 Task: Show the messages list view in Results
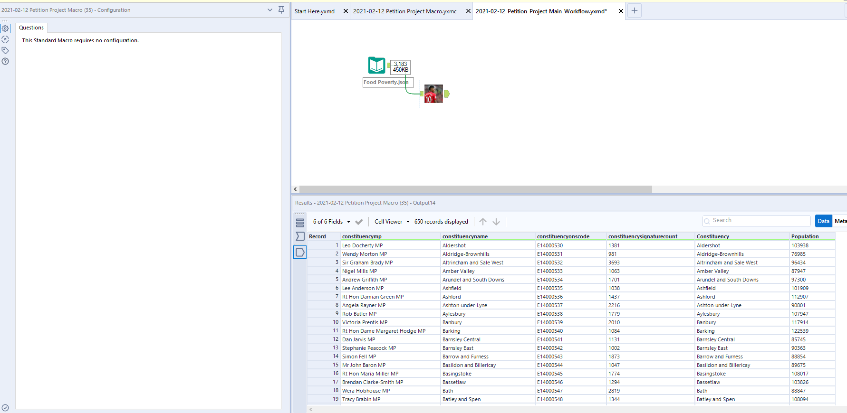coord(300,223)
